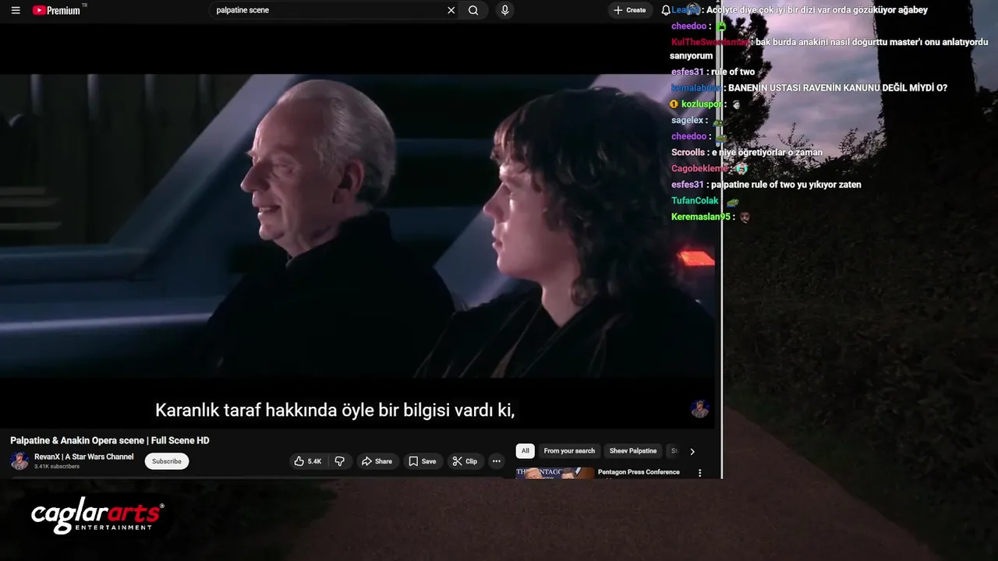Image resolution: width=998 pixels, height=561 pixels.
Task: Click chat username 'esfes31' on 'rule of two'
Action: [688, 72]
